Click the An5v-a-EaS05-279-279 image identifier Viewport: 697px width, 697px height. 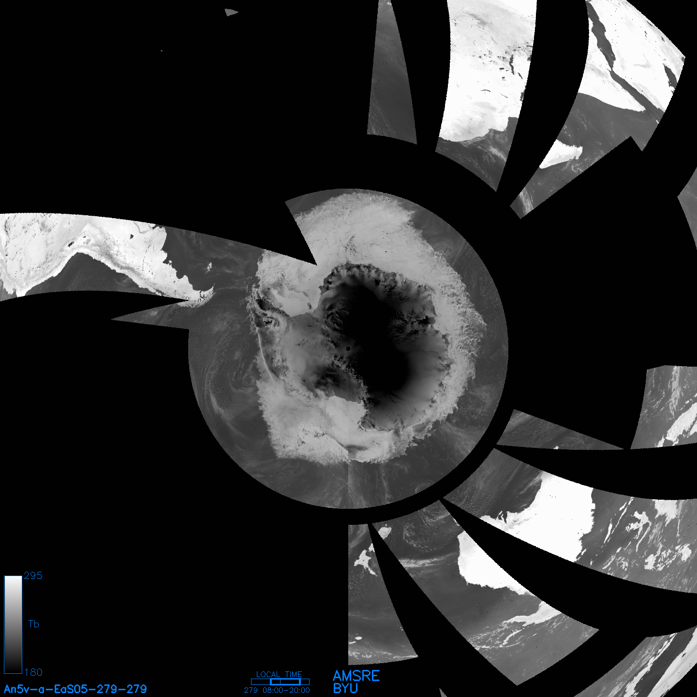pyautogui.click(x=75, y=689)
